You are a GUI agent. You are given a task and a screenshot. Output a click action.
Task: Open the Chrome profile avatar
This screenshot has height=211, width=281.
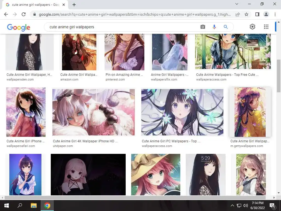[x=266, y=14]
